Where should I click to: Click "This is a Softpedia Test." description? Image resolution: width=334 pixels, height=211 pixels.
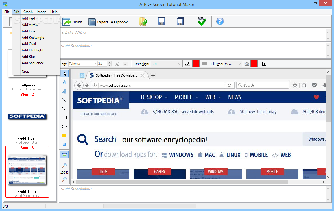tap(27, 89)
